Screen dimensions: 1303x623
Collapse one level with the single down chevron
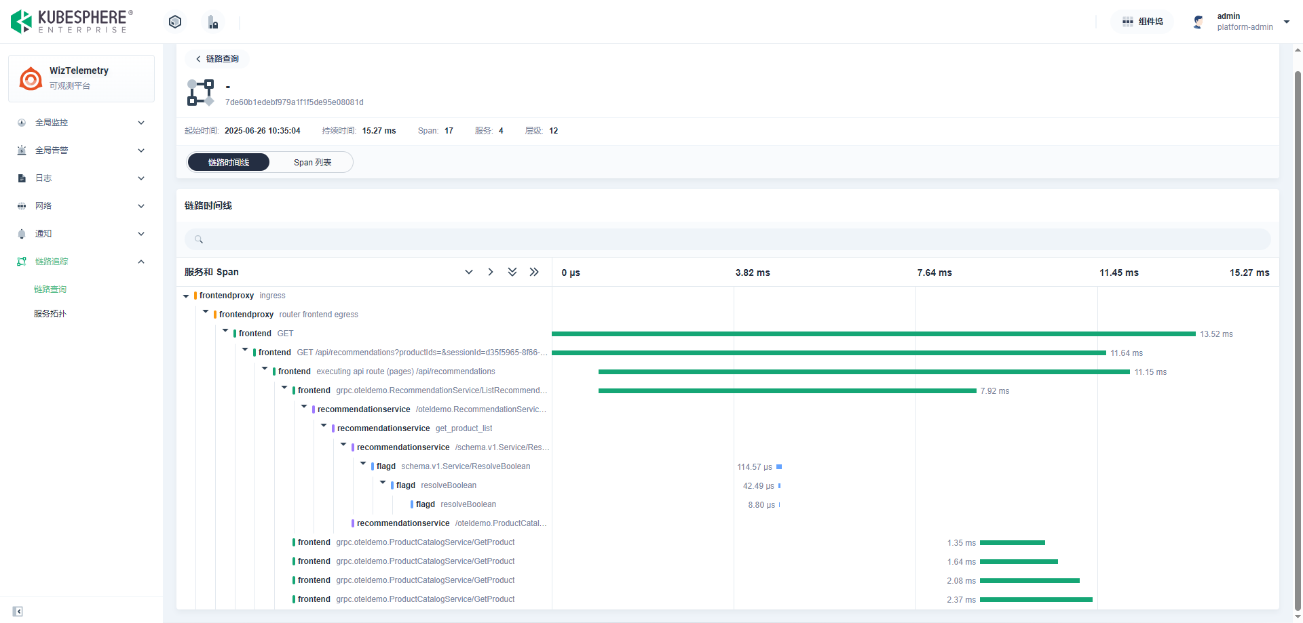[469, 272]
